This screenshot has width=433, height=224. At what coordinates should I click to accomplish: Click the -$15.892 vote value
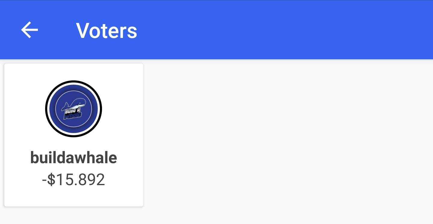coord(73,179)
